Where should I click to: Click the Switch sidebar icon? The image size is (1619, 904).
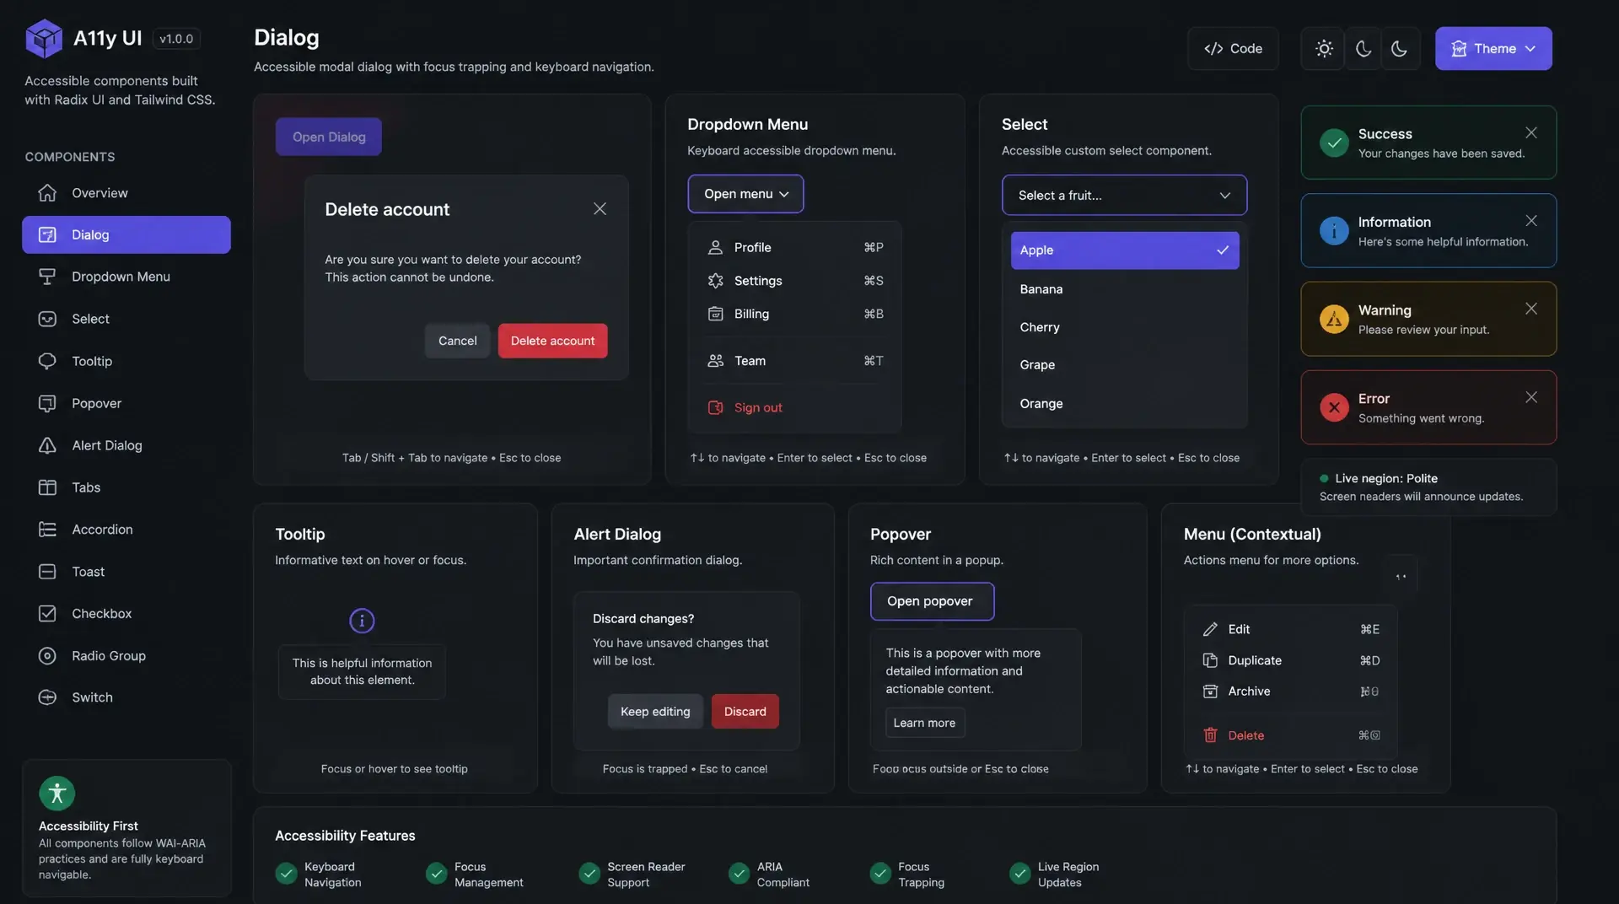pos(47,697)
